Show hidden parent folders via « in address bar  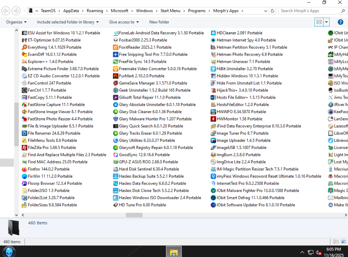(x=37, y=11)
